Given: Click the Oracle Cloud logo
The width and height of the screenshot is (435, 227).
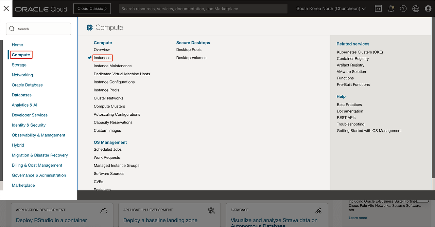Looking at the screenshot, I should 41,9.
